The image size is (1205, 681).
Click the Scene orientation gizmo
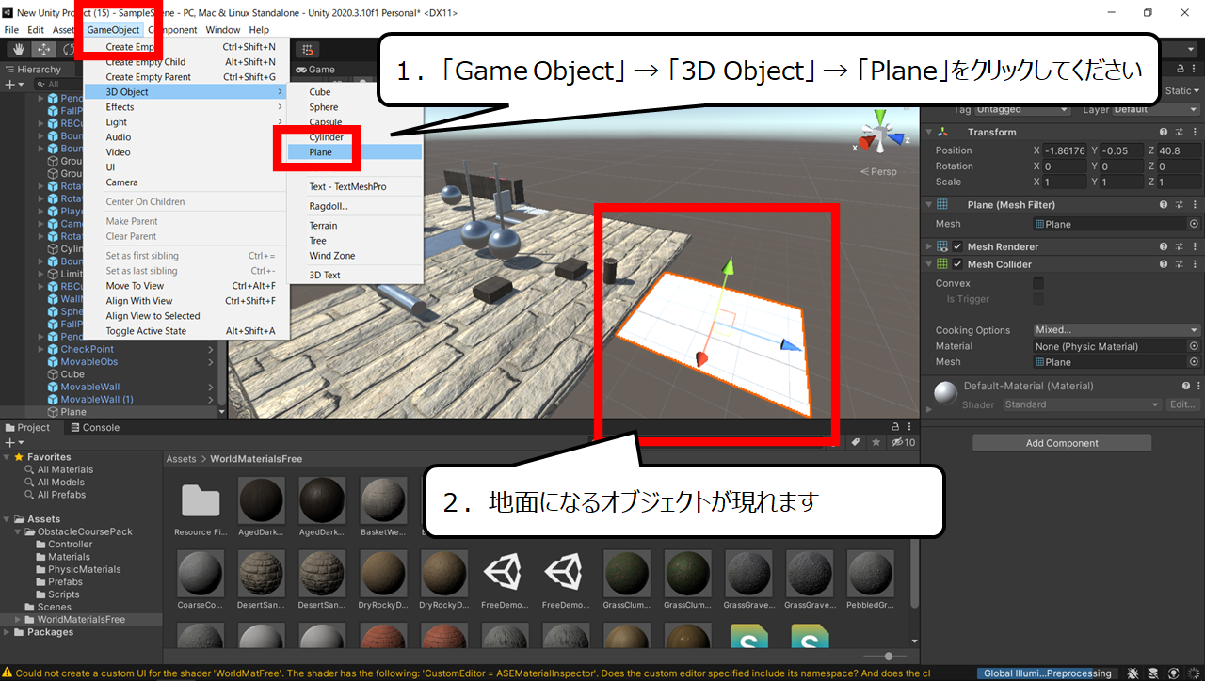pos(882,133)
